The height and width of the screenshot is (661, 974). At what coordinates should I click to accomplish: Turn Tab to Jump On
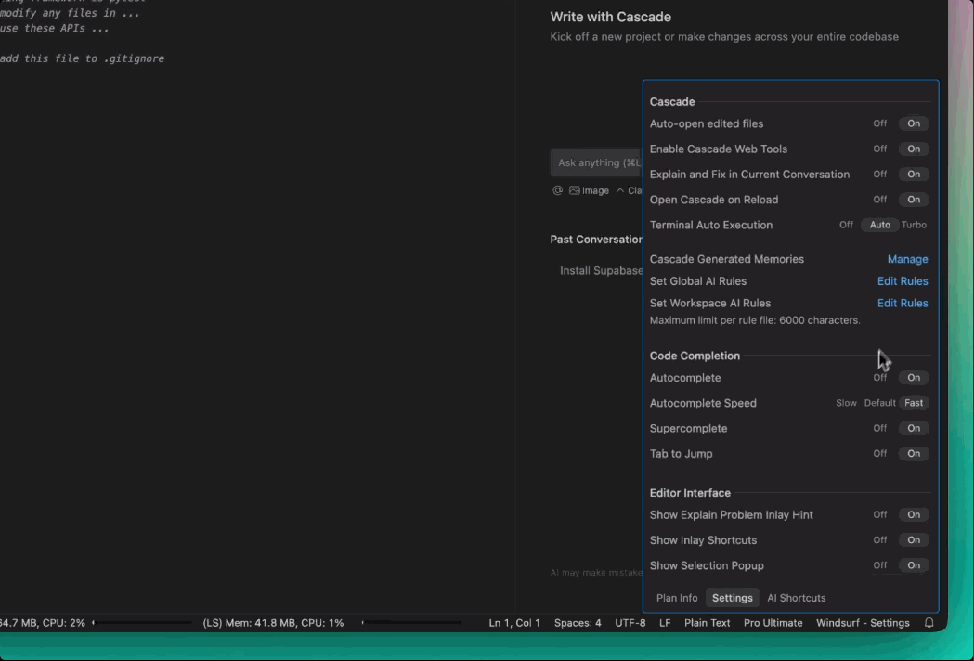coord(913,453)
